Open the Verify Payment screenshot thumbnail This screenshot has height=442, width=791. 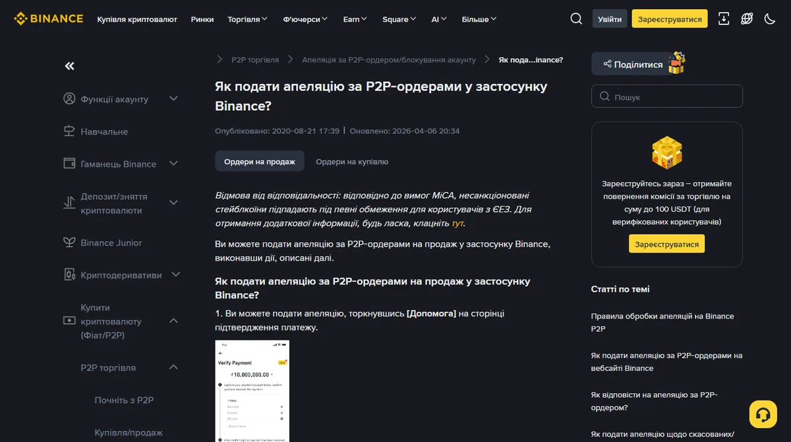pyautogui.click(x=252, y=391)
